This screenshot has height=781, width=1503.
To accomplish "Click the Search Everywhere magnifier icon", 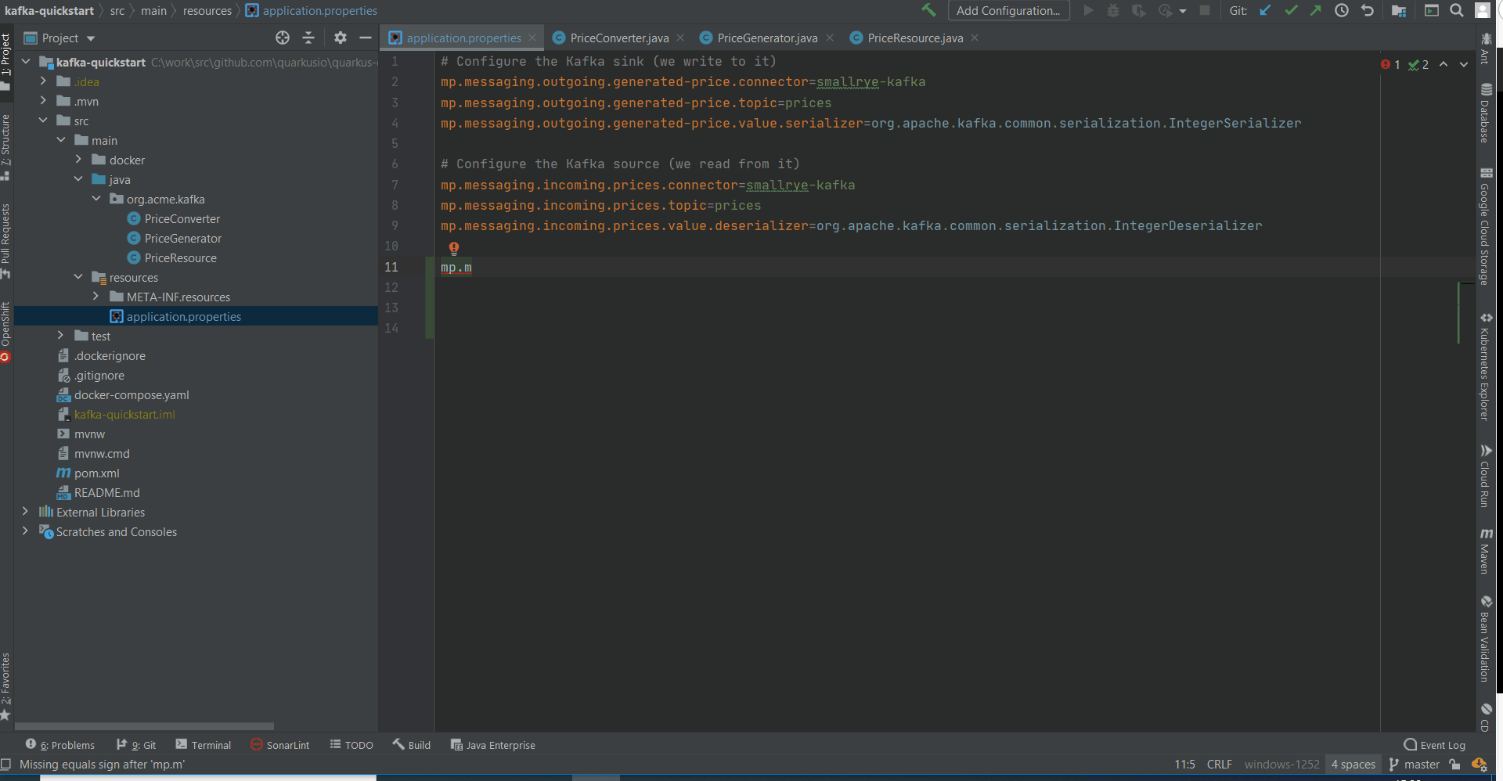I will point(1457,10).
